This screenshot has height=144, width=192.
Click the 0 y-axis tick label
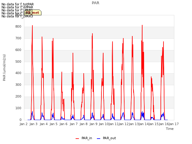click(20, 120)
